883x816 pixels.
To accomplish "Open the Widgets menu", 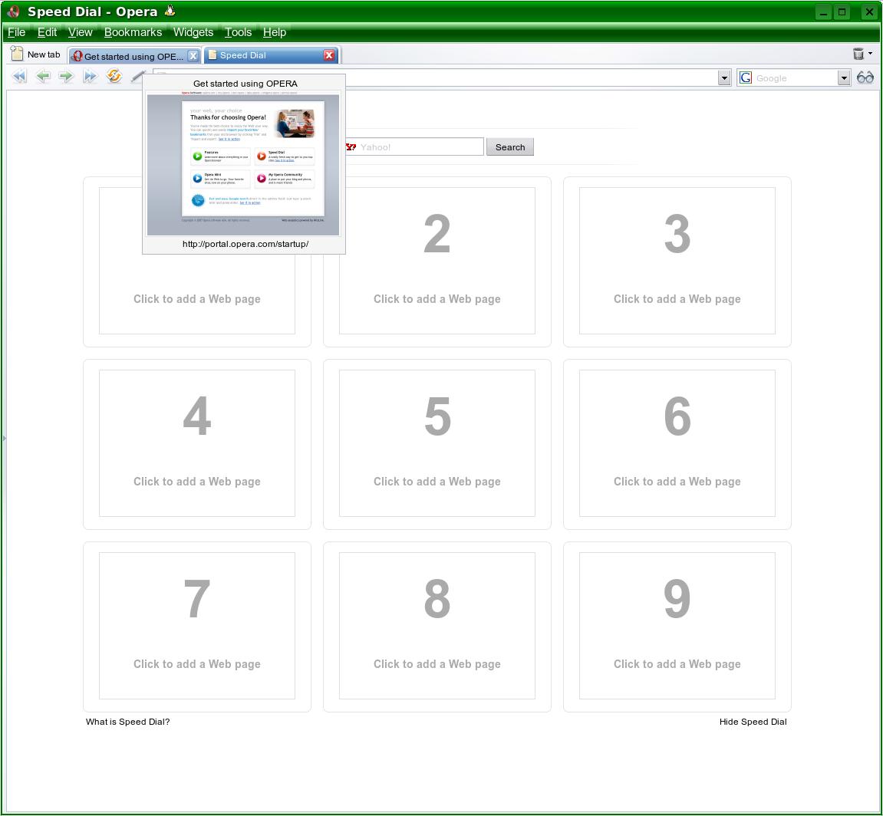I will point(193,32).
